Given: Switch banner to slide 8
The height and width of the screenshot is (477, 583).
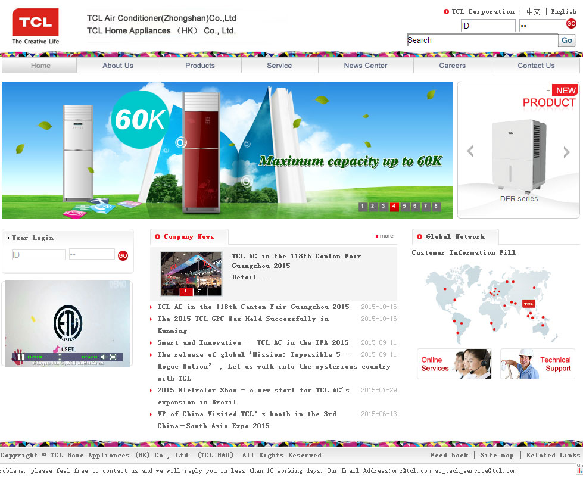Looking at the screenshot, I should pyautogui.click(x=437, y=207).
